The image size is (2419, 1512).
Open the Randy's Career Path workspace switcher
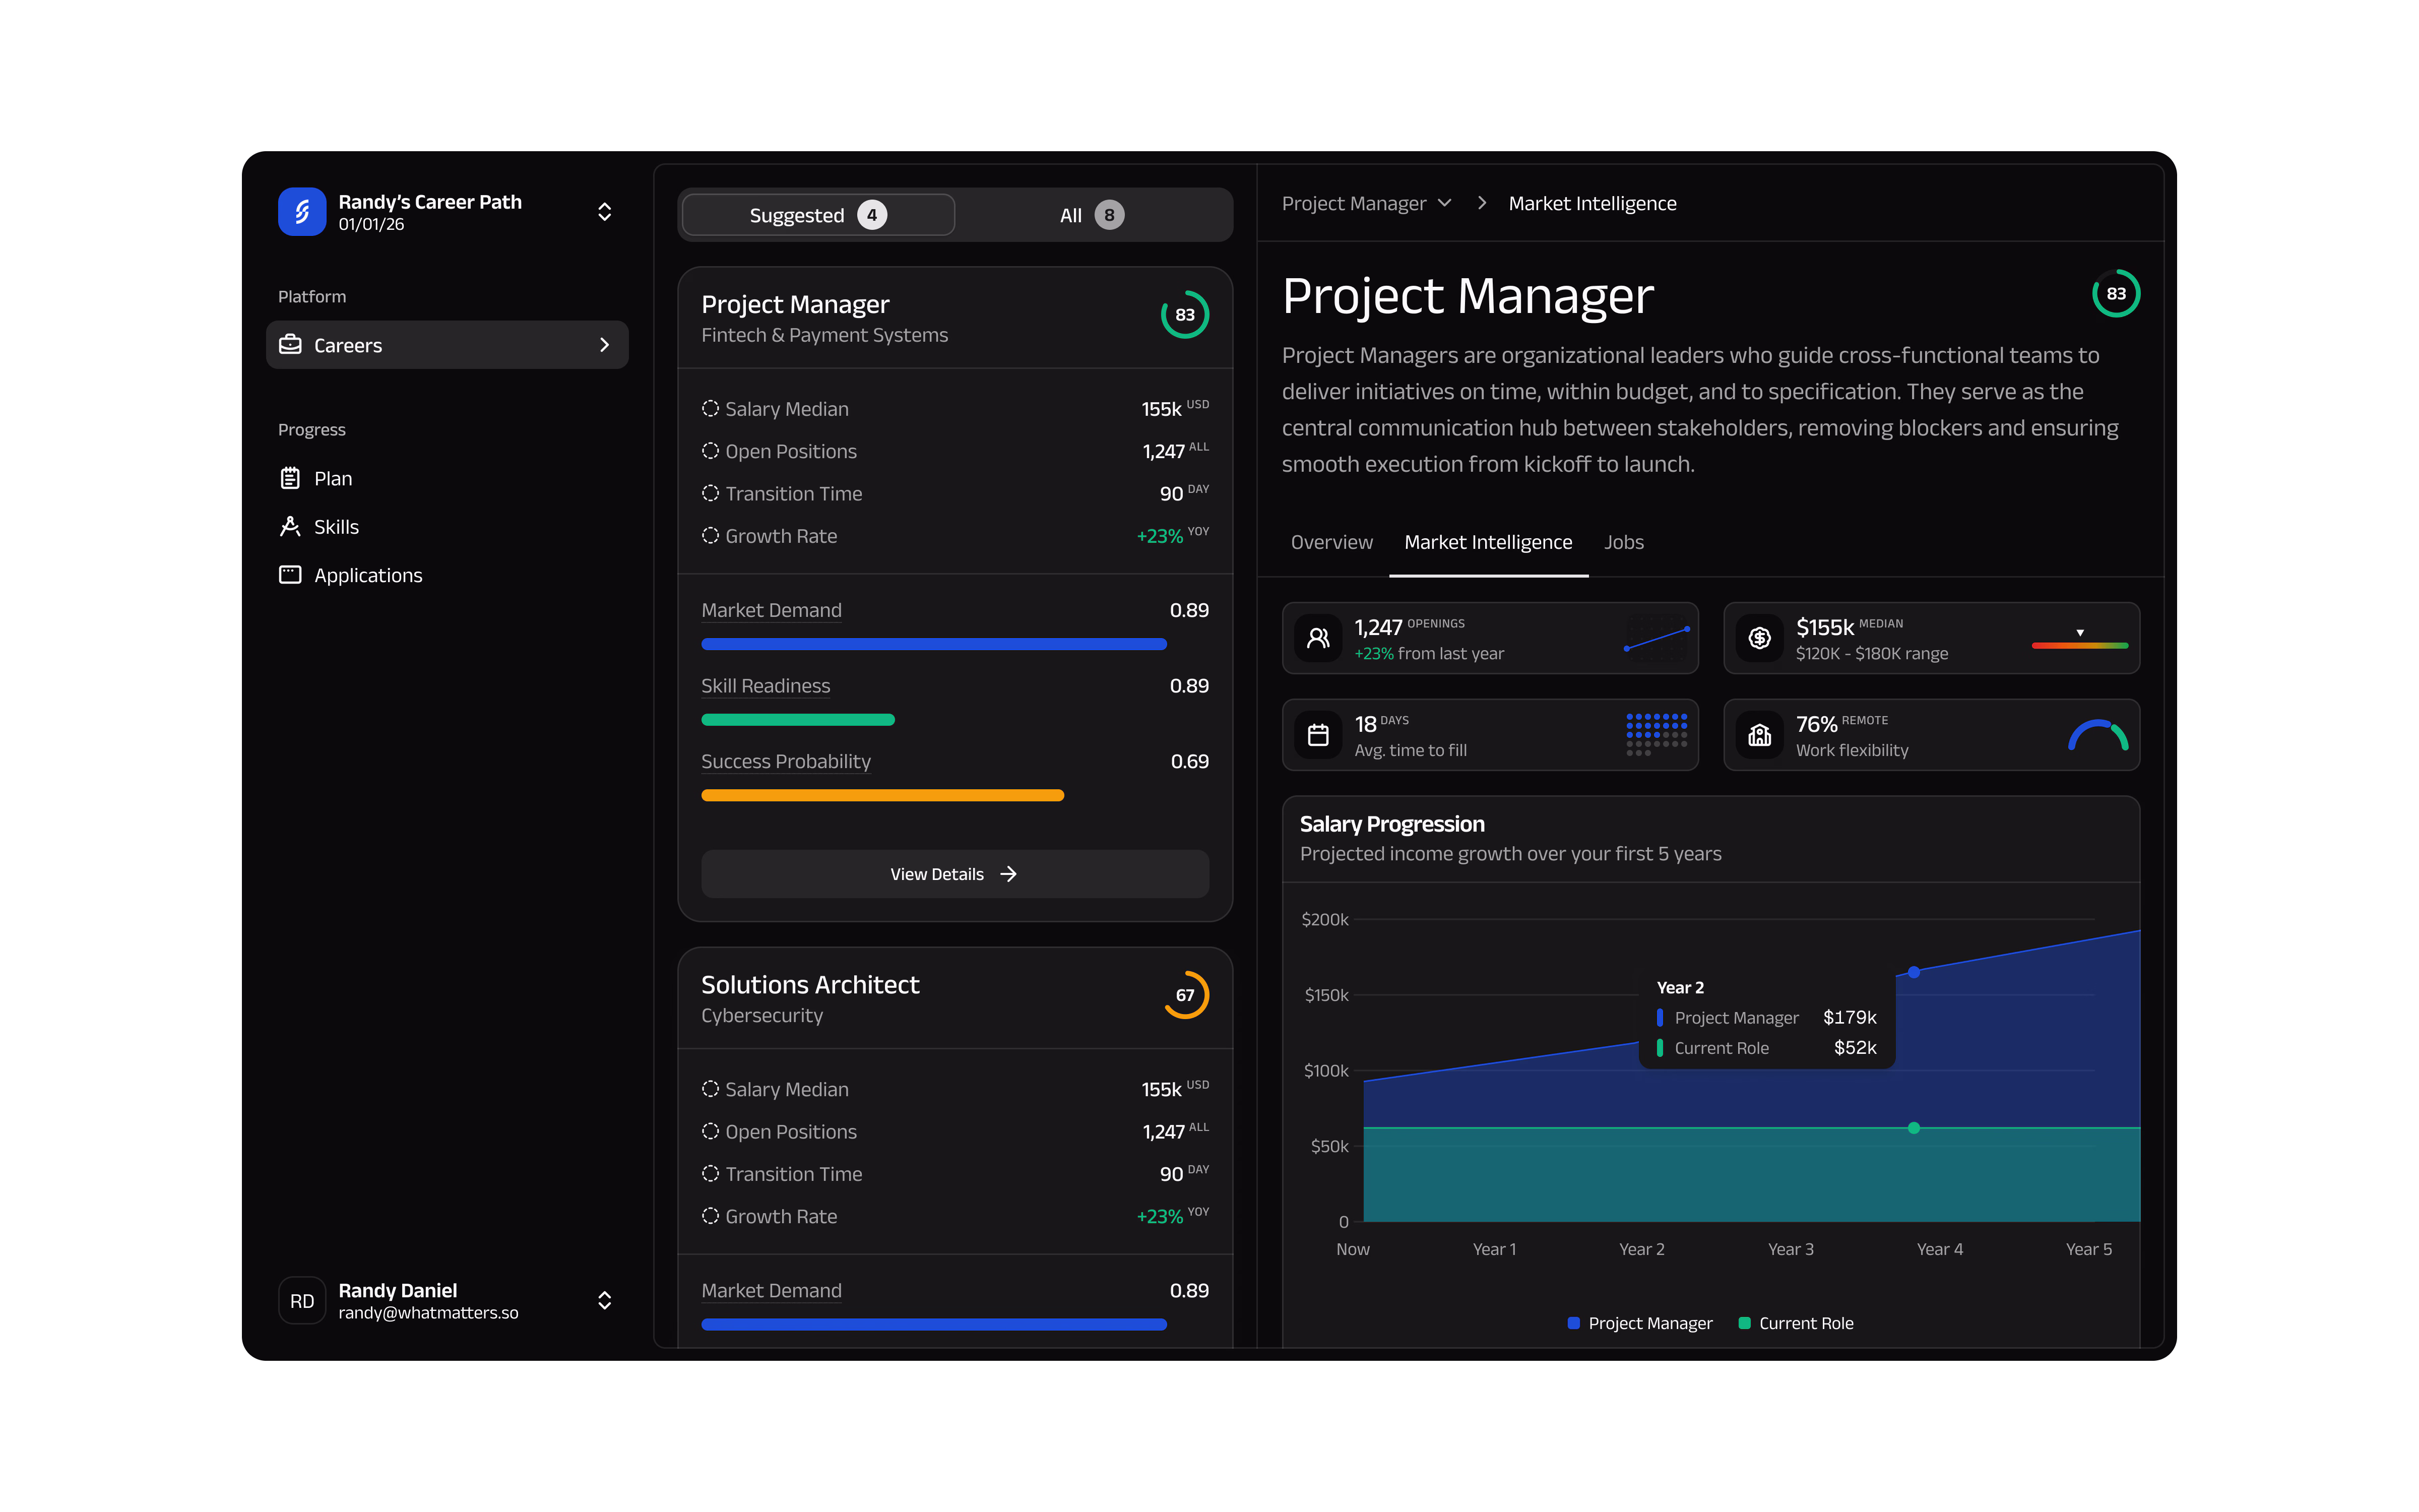tap(605, 212)
